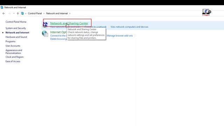Click Connect to the Internet link
This screenshot has height=126, width=224.
coord(58,36)
